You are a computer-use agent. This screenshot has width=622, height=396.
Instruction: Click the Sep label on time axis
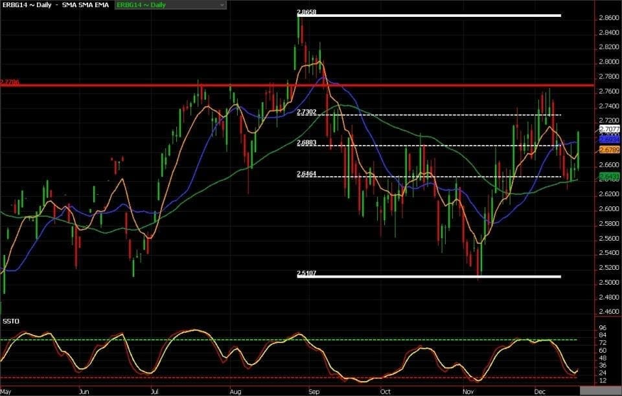point(314,391)
